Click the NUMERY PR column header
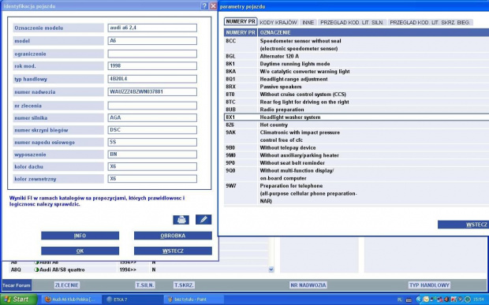This screenshot has width=489, height=305. [241, 32]
